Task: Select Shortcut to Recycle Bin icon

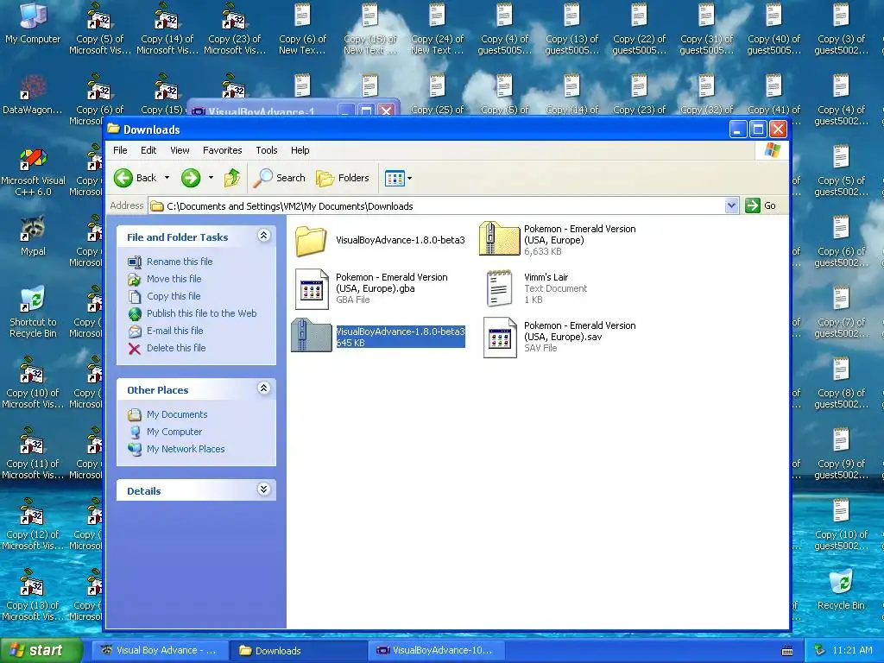Action: coord(33,299)
